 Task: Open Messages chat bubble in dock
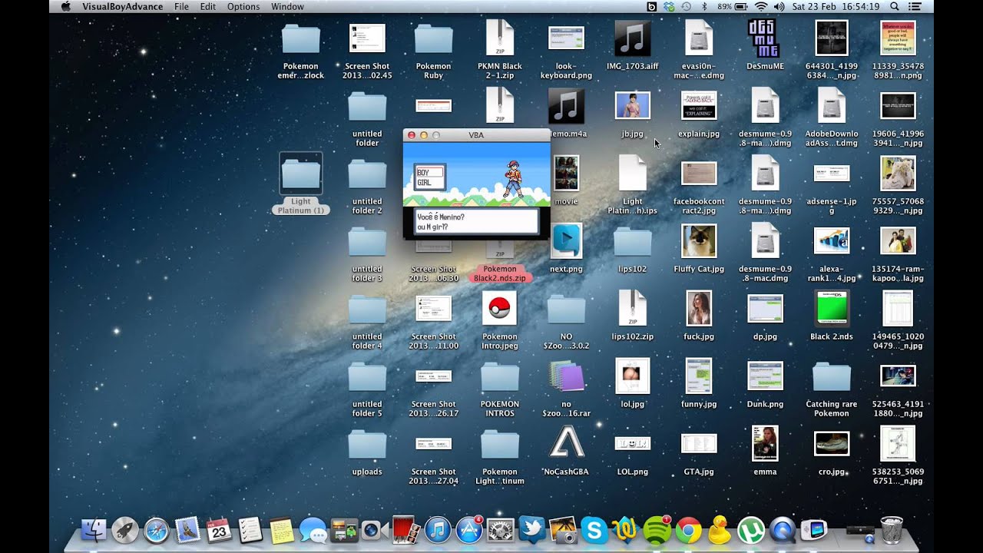tap(313, 530)
